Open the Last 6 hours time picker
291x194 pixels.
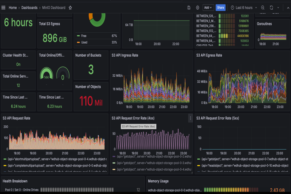pyautogui.click(x=244, y=8)
